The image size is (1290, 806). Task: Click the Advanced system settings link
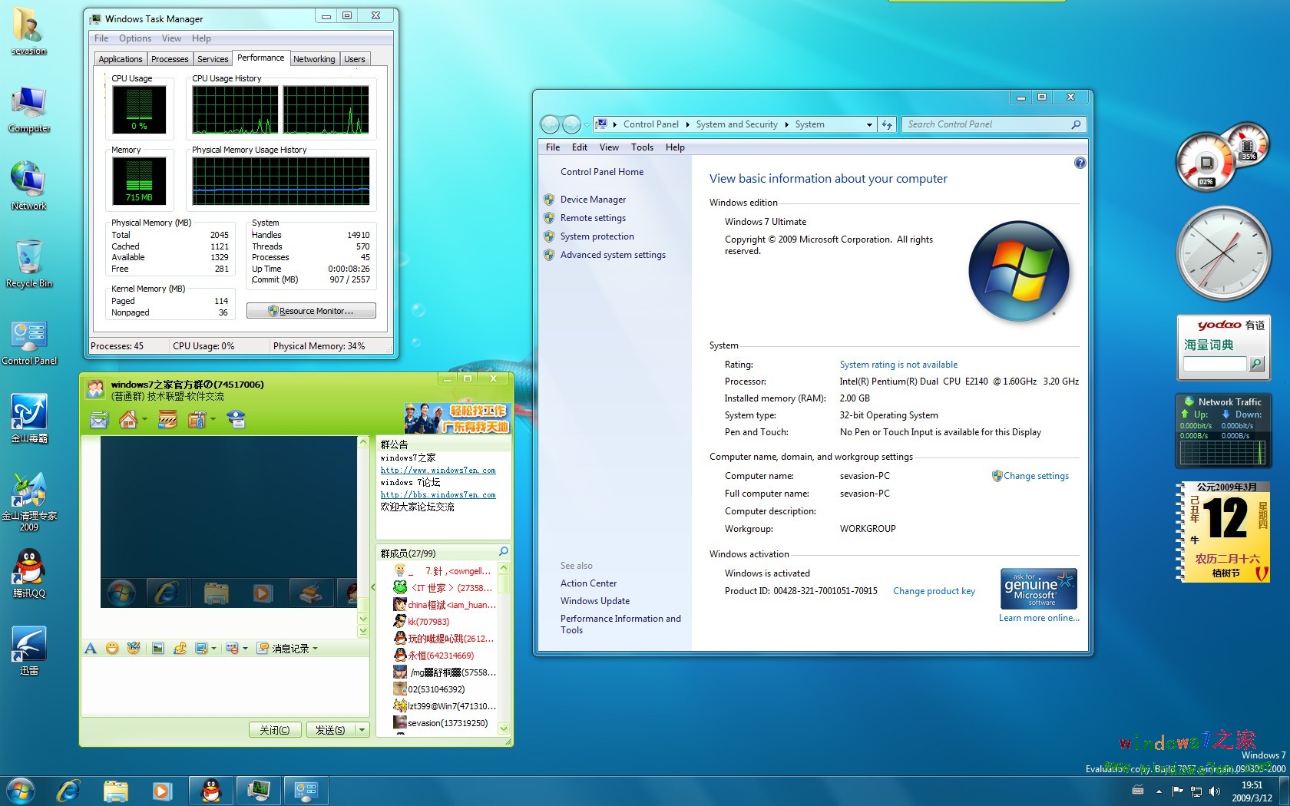tap(613, 255)
